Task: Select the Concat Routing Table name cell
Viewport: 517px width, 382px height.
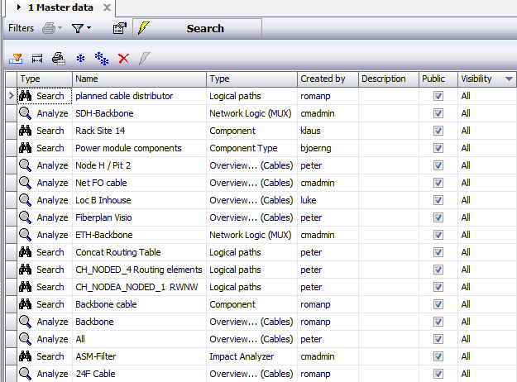Action: click(139, 252)
